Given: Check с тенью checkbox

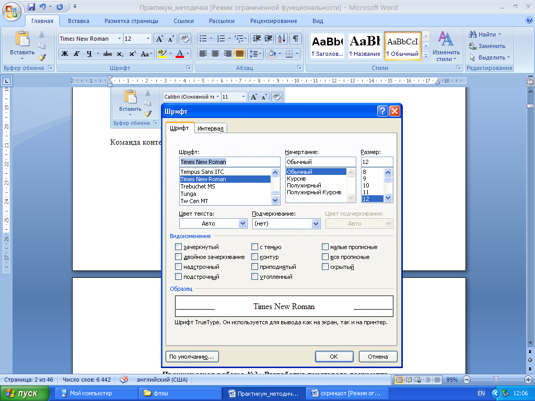Looking at the screenshot, I should (254, 246).
